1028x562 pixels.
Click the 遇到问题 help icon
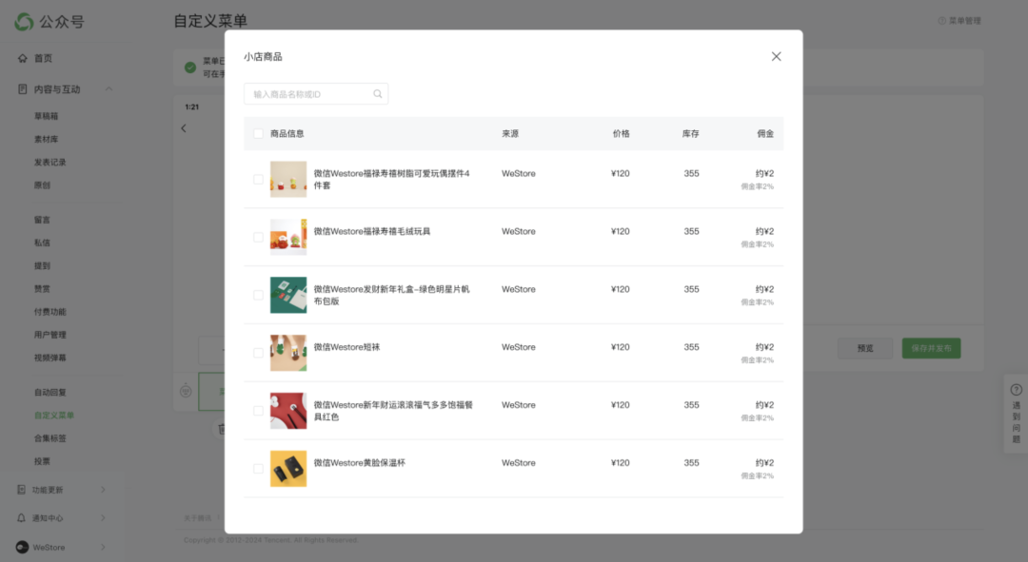(x=1017, y=390)
